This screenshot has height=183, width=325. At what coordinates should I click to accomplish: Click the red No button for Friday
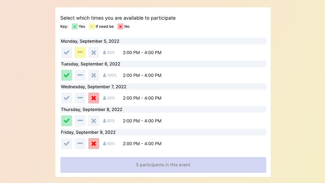(x=94, y=144)
